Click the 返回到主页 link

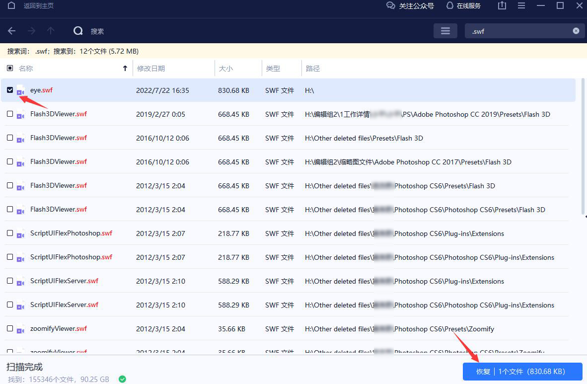pyautogui.click(x=38, y=6)
